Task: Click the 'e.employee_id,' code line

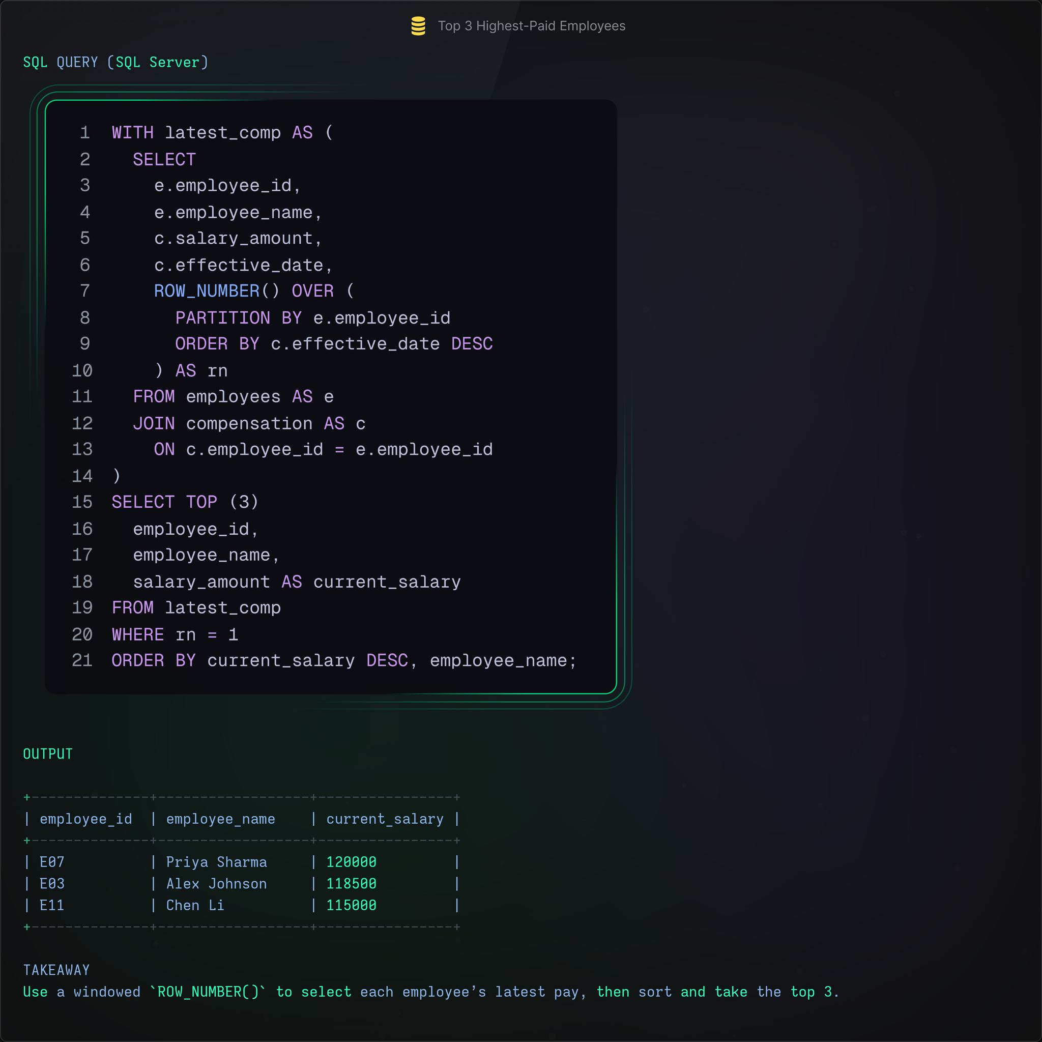Action: coord(227,186)
